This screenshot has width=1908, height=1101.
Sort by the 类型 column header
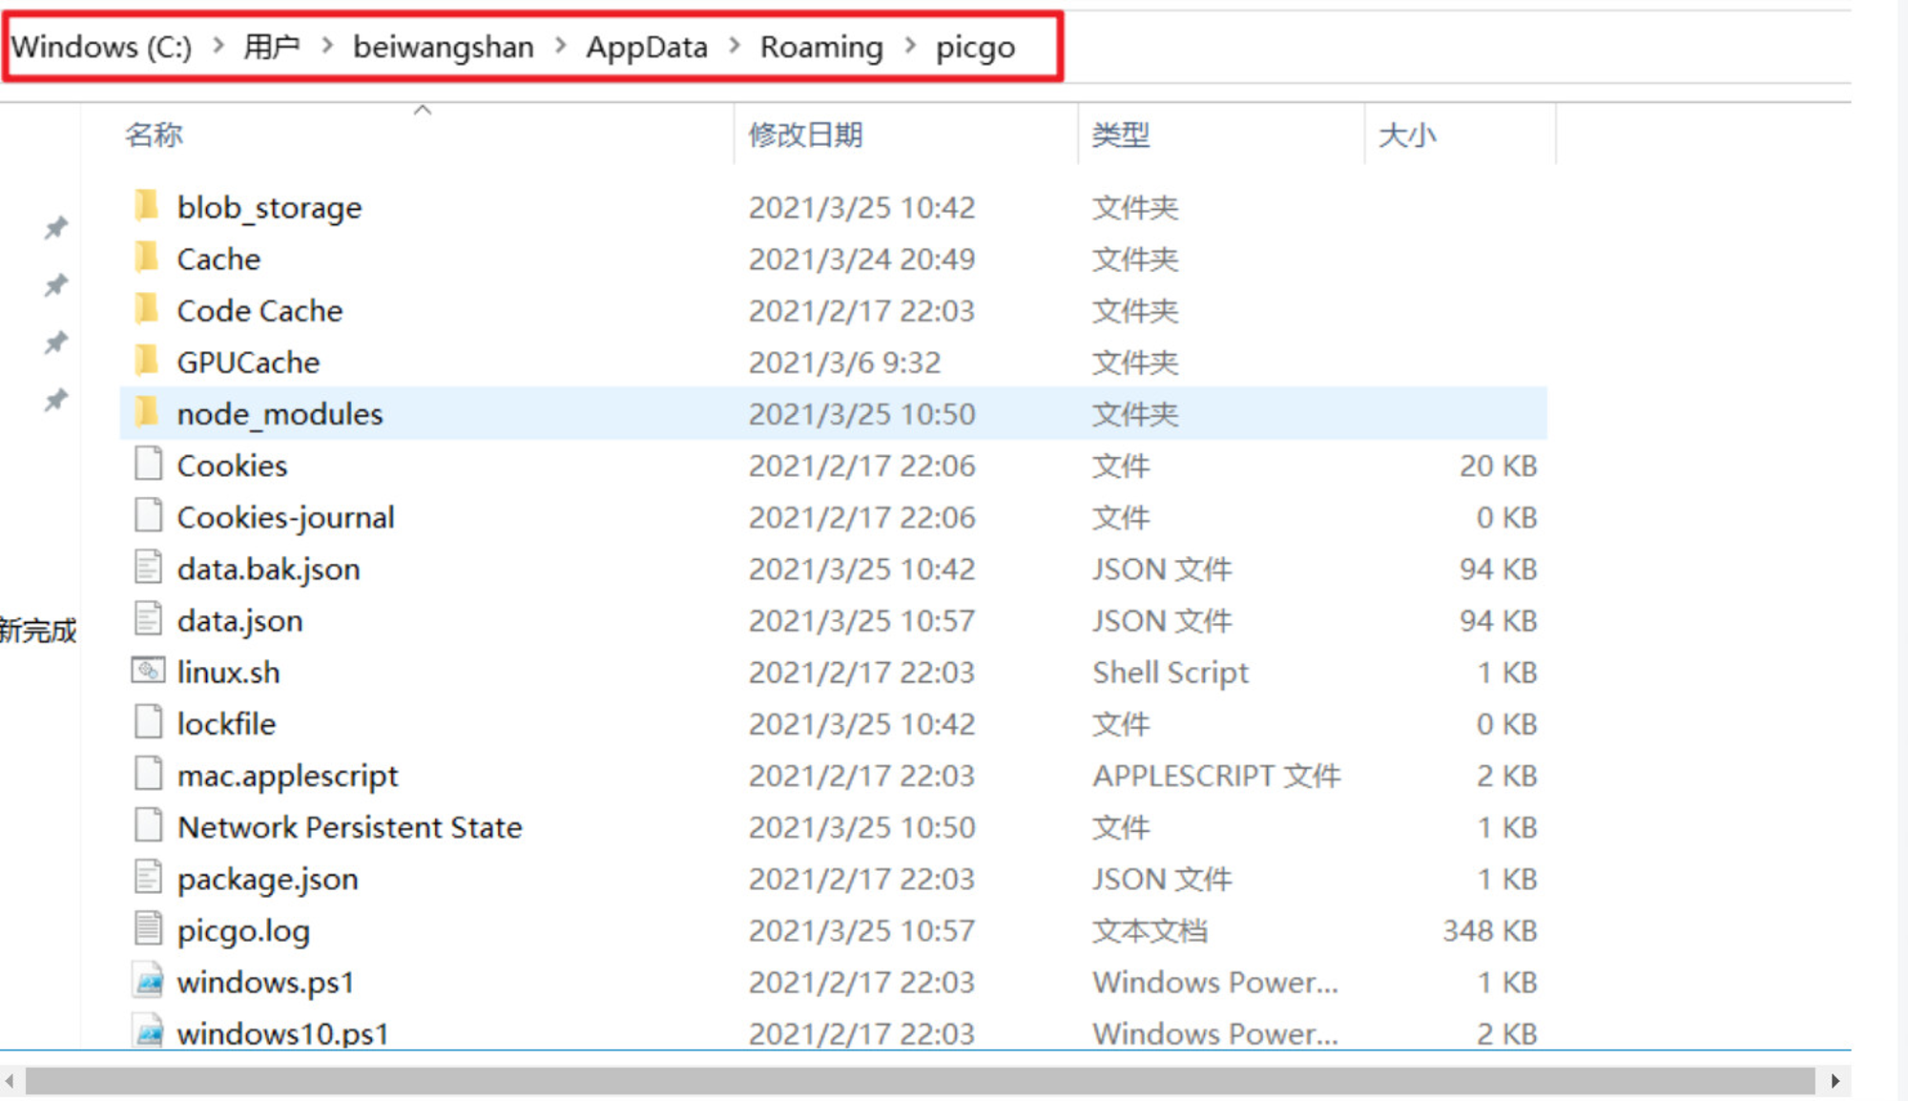pyautogui.click(x=1121, y=135)
